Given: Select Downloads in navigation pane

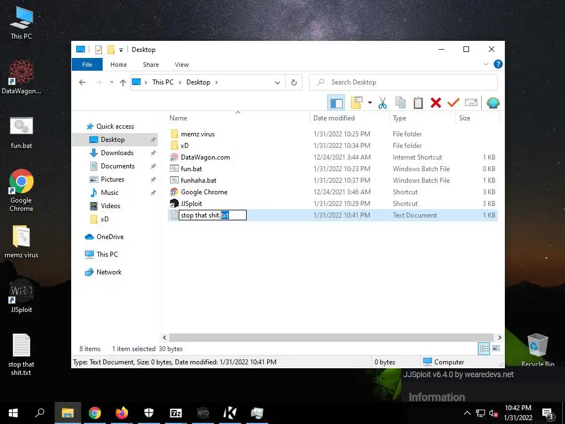Looking at the screenshot, I should [x=117, y=153].
